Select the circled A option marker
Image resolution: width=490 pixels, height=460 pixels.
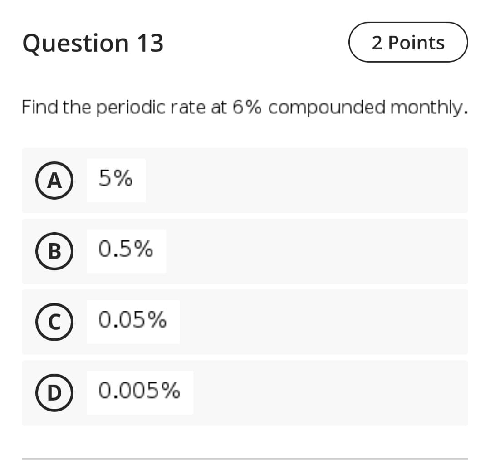(x=54, y=180)
